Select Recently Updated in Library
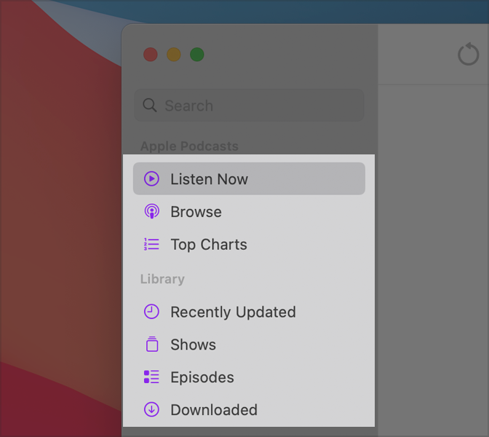 coord(249,312)
